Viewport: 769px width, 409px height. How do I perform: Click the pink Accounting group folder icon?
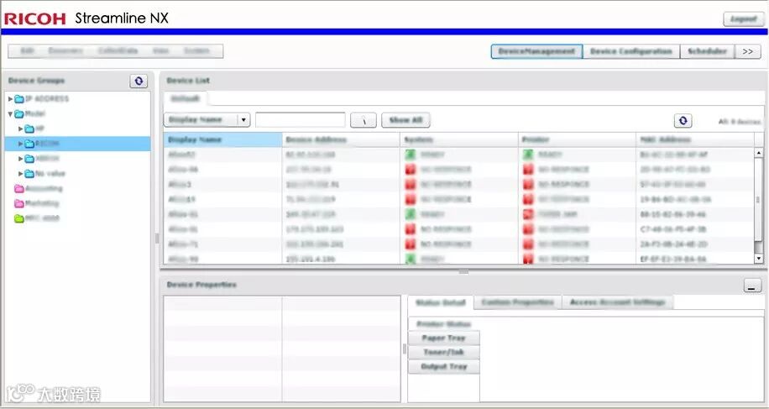19,189
